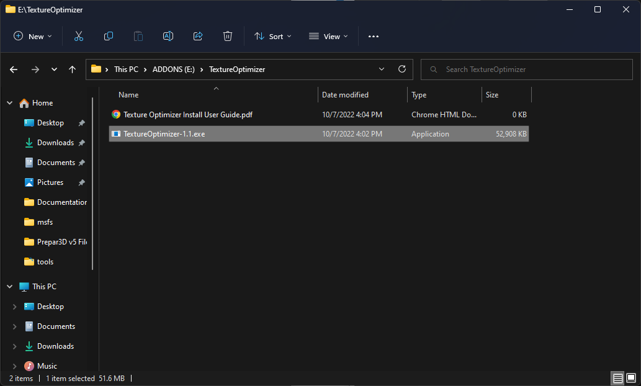
Task: Click the pin icon next to Downloads
Action: tap(82, 143)
